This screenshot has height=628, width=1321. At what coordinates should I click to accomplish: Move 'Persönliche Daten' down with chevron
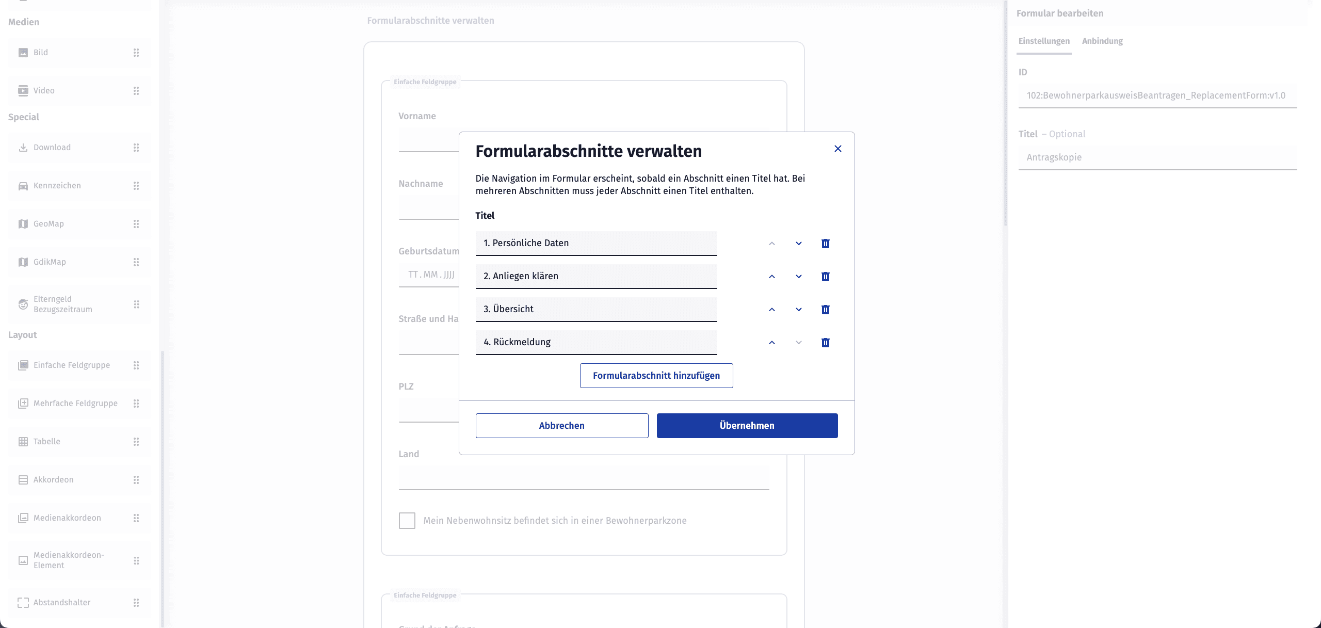point(798,244)
